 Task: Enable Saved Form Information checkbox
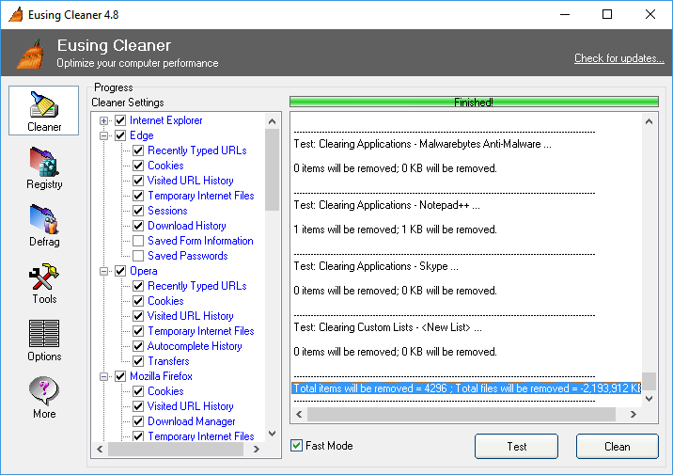(138, 241)
